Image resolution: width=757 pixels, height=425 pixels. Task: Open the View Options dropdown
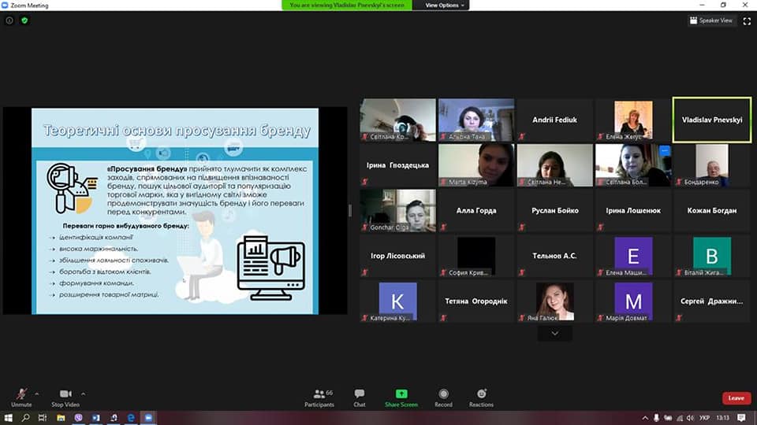click(x=446, y=5)
